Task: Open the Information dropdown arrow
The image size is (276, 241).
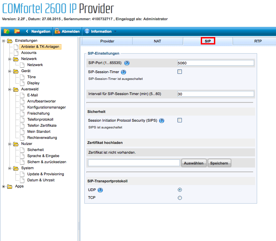Action: 115,31
